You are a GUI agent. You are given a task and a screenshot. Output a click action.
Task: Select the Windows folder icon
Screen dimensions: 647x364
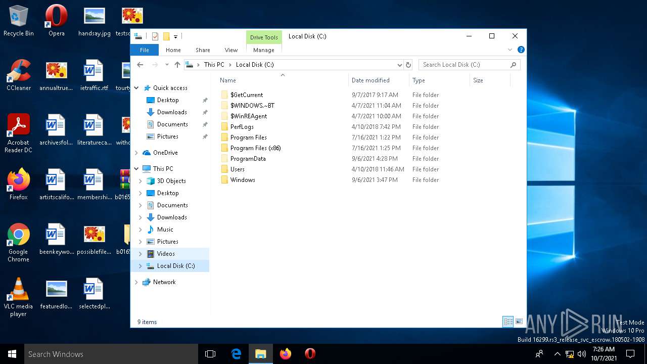pos(225,180)
